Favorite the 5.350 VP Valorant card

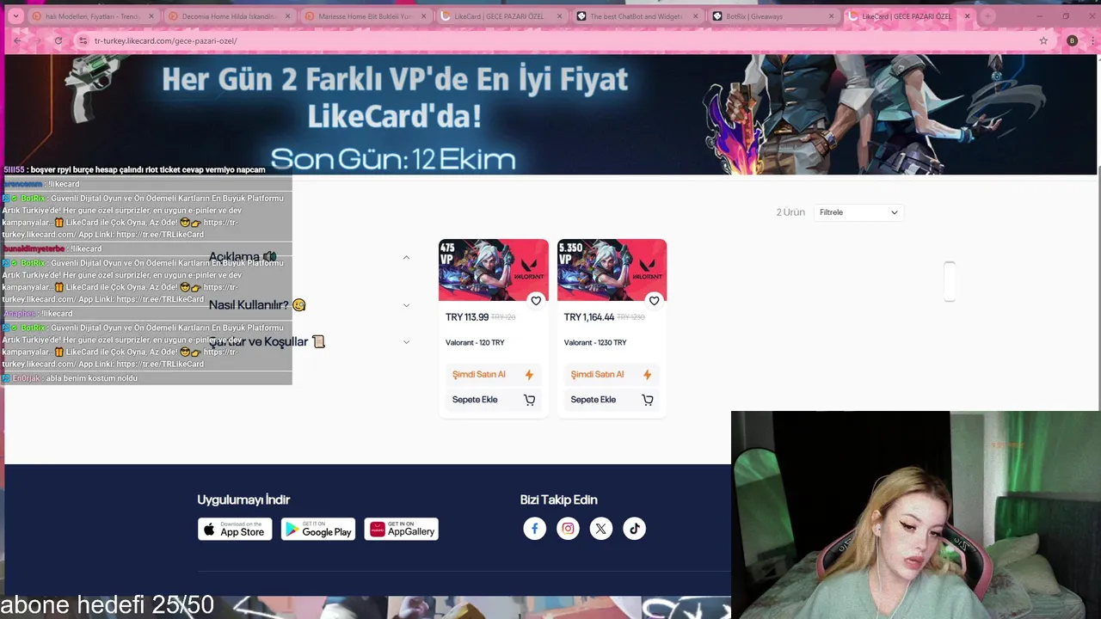(x=654, y=301)
